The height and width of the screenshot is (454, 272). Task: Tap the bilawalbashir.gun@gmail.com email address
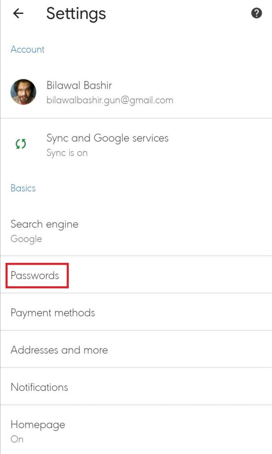click(x=110, y=100)
